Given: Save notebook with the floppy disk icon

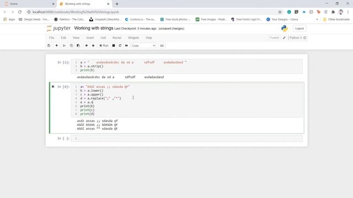Looking at the screenshot, I should coord(49,46).
